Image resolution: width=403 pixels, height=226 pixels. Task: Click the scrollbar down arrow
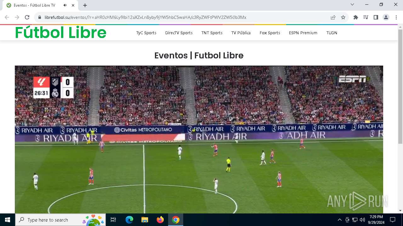(400, 211)
